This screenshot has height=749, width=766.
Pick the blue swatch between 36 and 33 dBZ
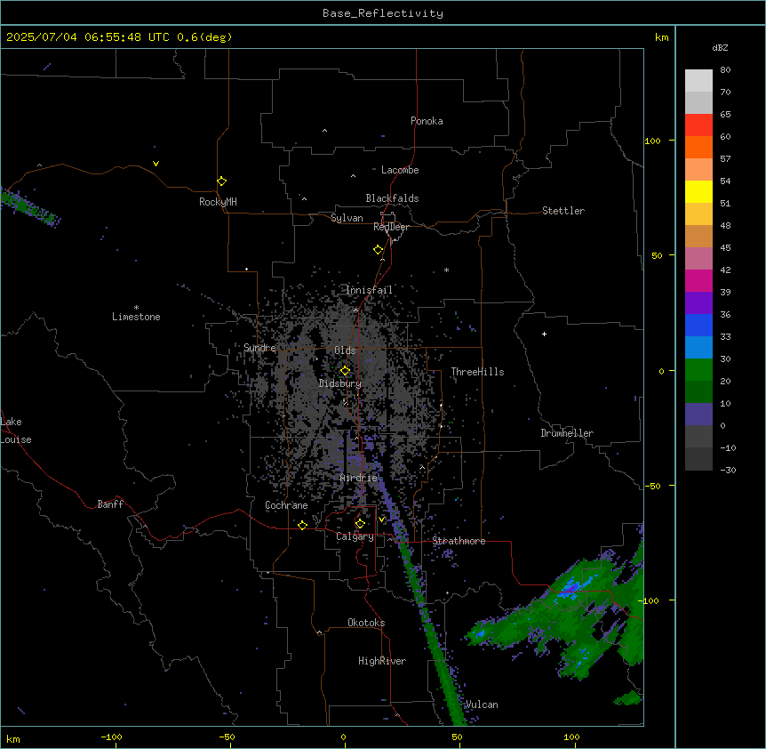[x=698, y=326]
